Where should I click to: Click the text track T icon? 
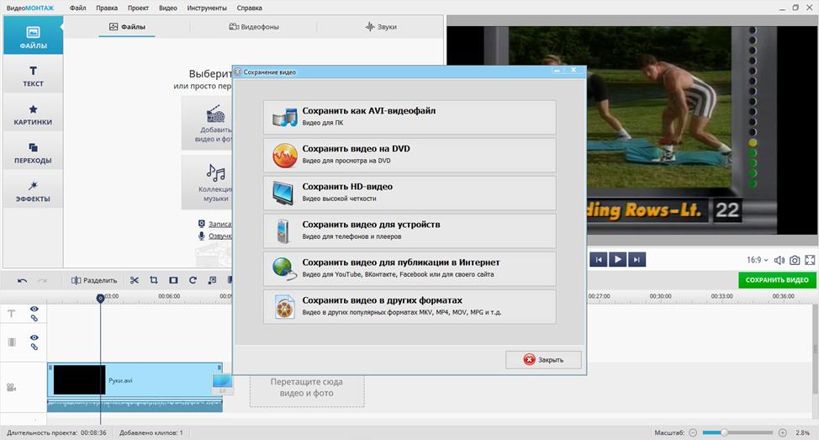click(12, 314)
